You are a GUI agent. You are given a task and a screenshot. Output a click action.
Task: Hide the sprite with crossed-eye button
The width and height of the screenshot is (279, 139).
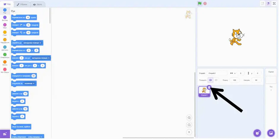(x=216, y=80)
